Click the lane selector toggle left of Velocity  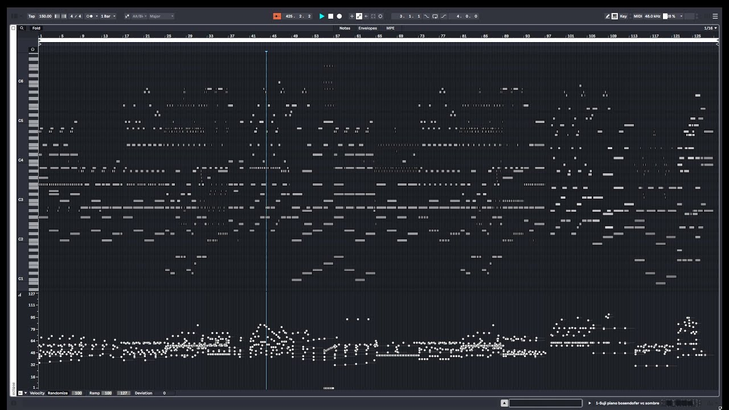click(21, 393)
